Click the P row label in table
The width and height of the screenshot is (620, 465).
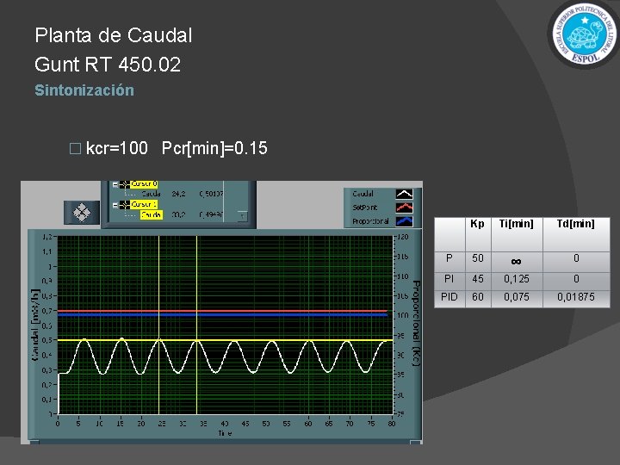coord(449,258)
